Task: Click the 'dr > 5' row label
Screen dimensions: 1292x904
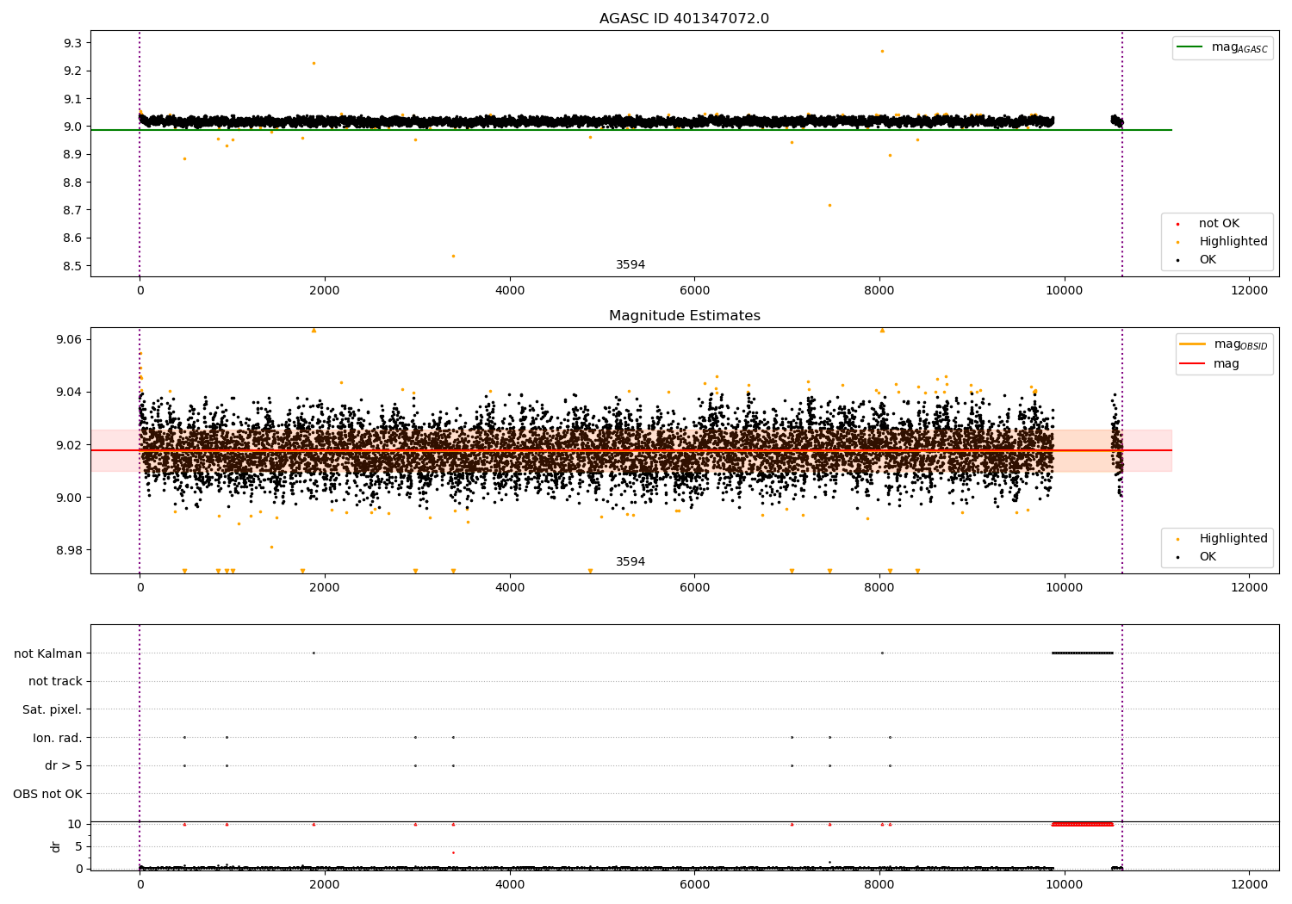Action: click(64, 765)
